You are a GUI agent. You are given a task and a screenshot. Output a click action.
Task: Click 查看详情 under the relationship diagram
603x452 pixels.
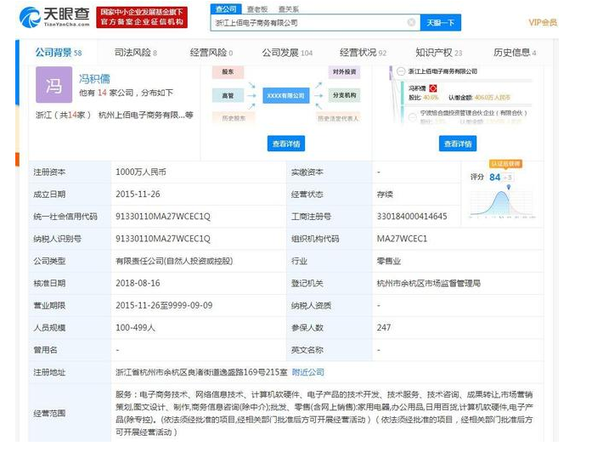(286, 144)
